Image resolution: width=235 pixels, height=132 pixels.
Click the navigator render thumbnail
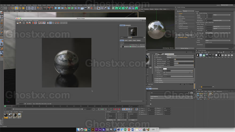[132, 31]
